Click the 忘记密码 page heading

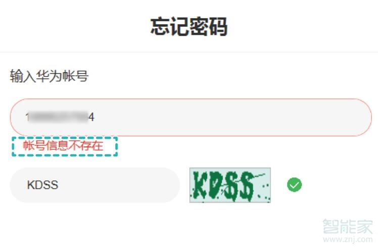[x=189, y=26]
